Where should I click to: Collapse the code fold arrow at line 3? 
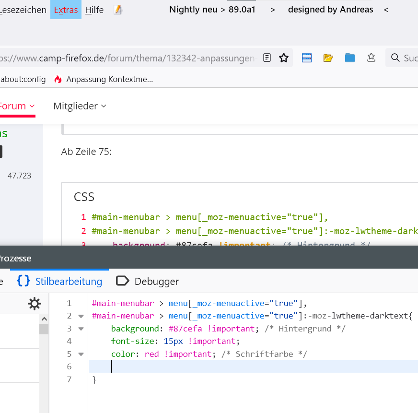click(81, 329)
